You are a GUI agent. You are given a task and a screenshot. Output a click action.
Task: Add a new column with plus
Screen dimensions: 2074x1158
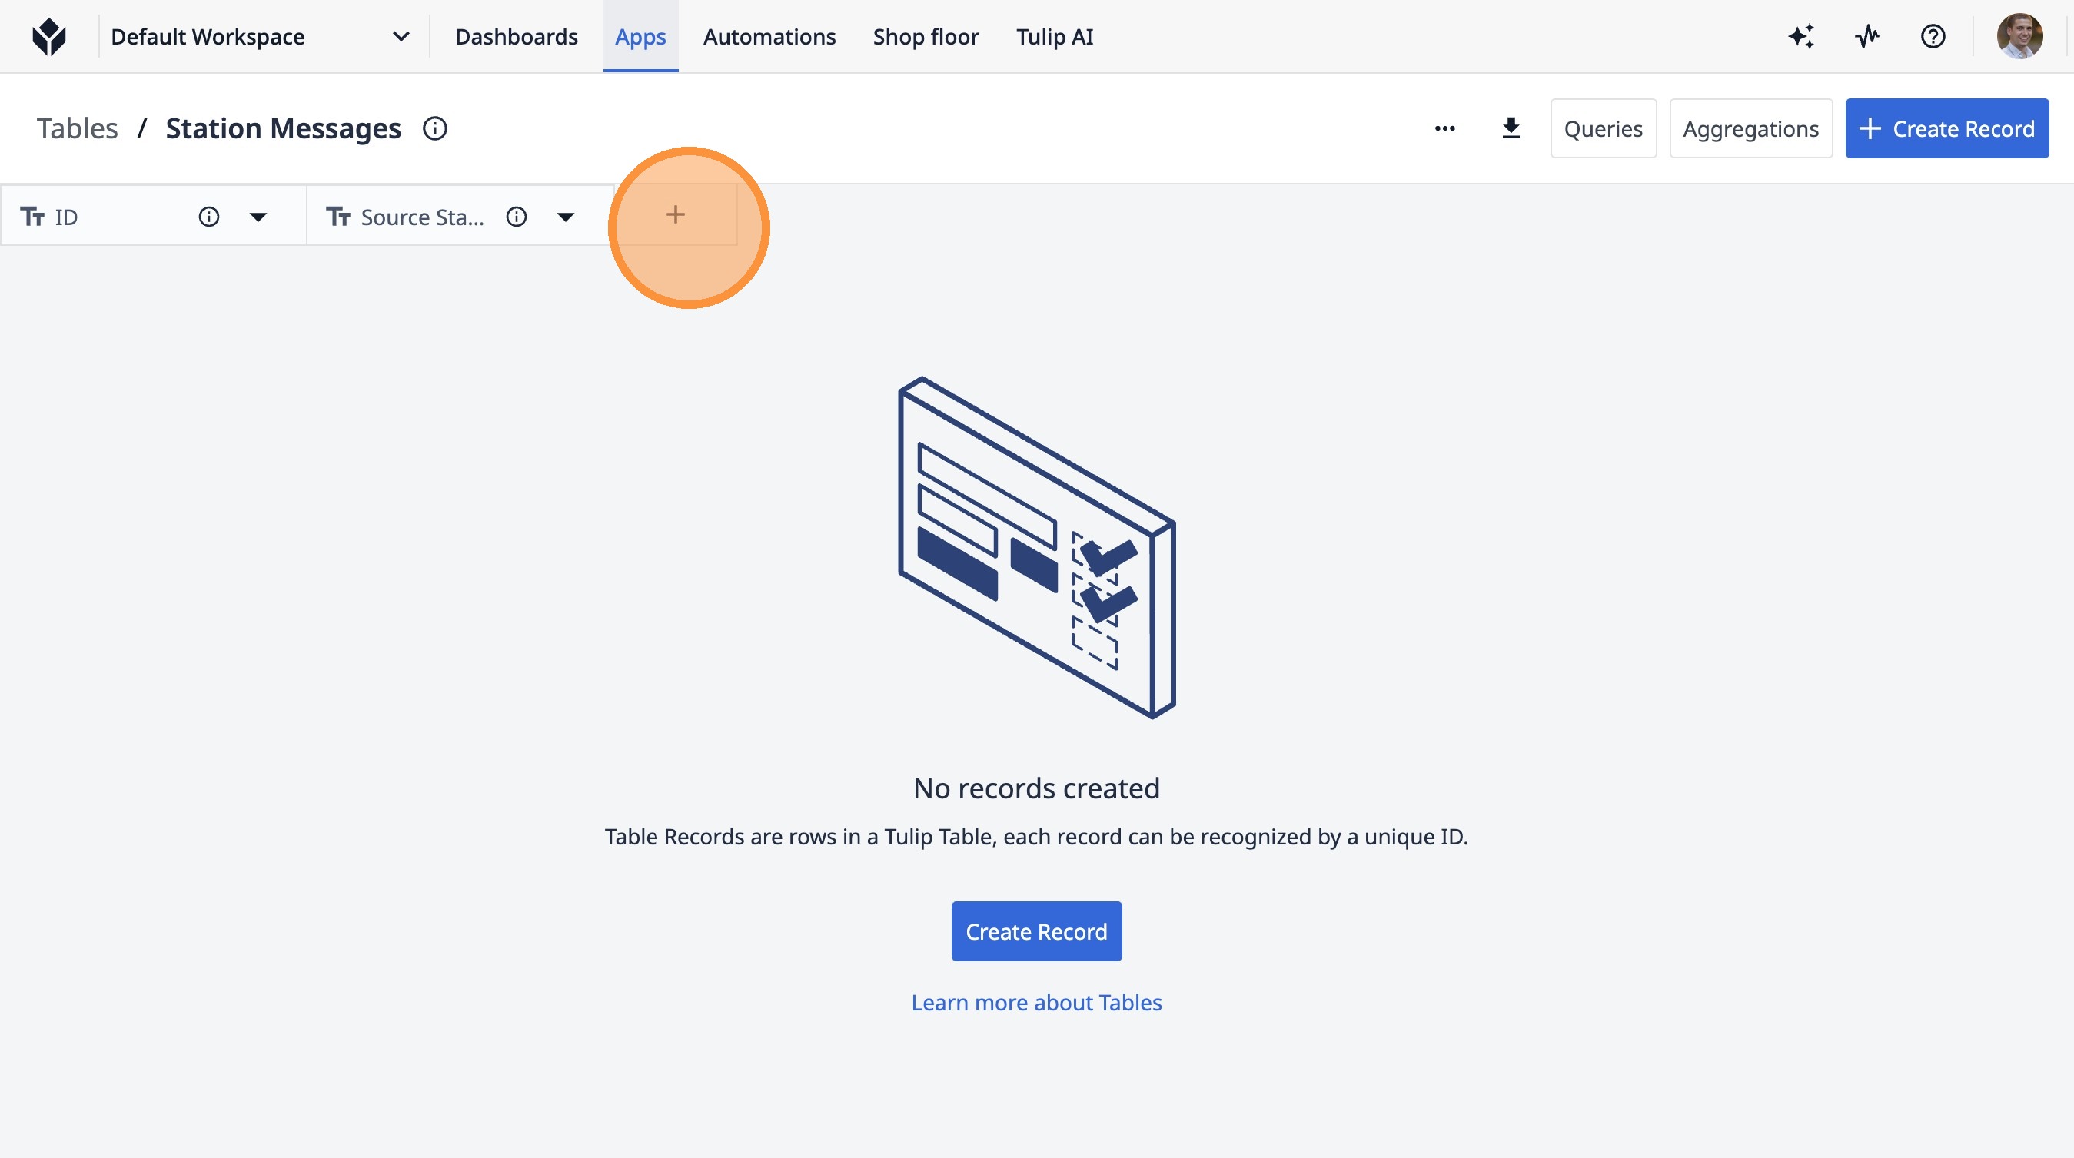(676, 215)
